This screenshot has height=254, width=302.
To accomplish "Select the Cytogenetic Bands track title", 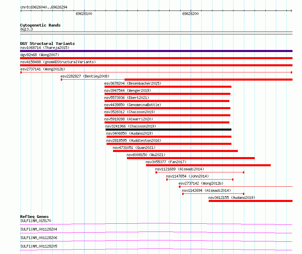I will (40, 25).
